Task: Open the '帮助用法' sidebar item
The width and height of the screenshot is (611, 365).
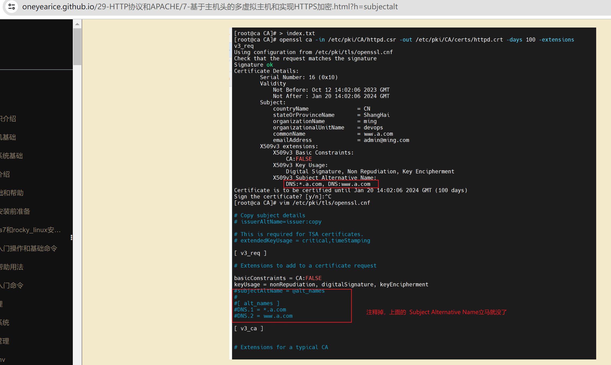Action: coord(12,267)
